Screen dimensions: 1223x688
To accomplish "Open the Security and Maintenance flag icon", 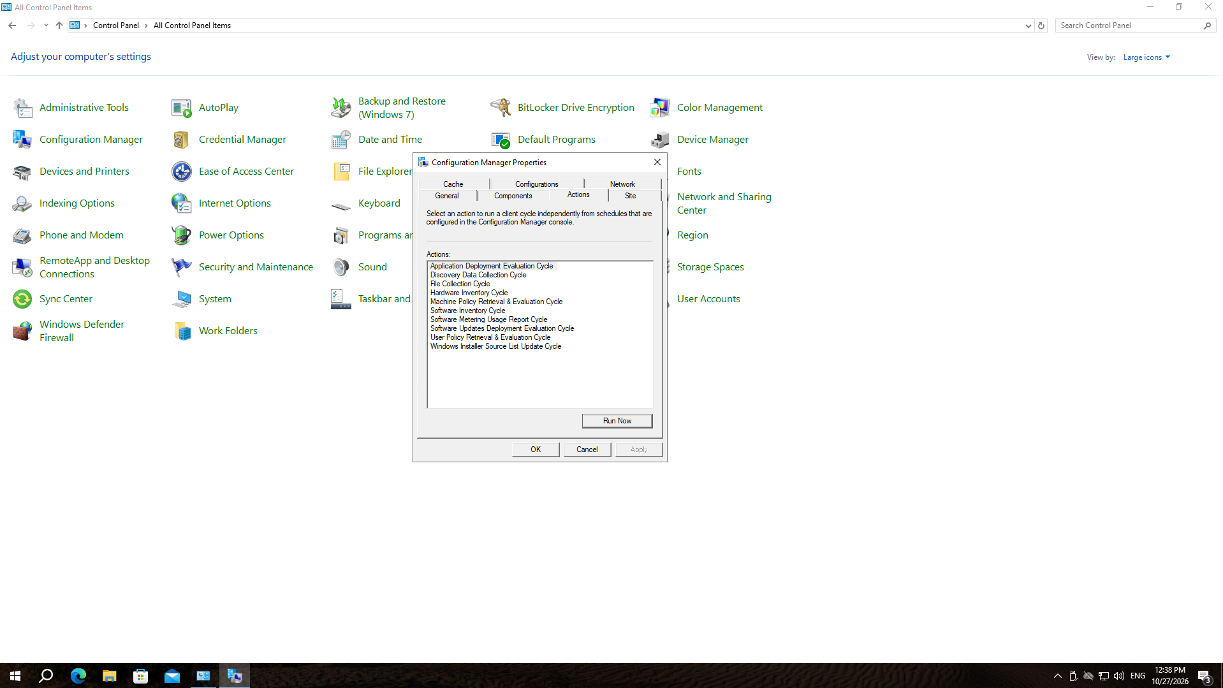I will [x=182, y=267].
